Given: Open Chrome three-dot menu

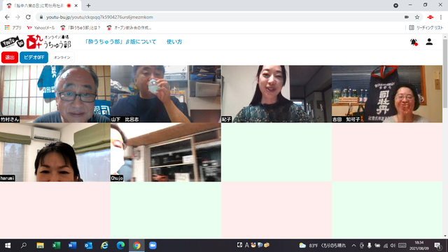Looking at the screenshot, I should tap(441, 17).
